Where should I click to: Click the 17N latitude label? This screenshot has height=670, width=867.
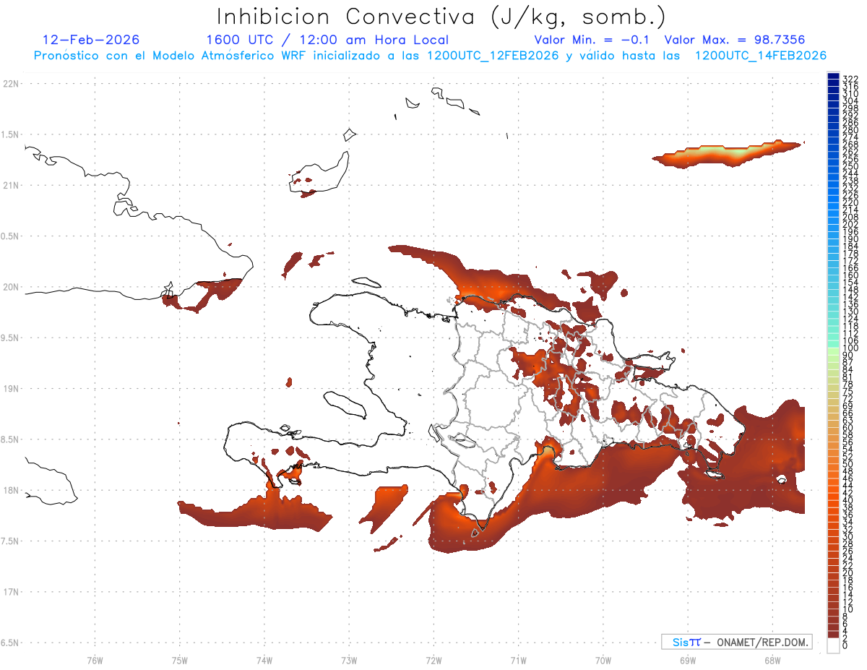[10, 592]
